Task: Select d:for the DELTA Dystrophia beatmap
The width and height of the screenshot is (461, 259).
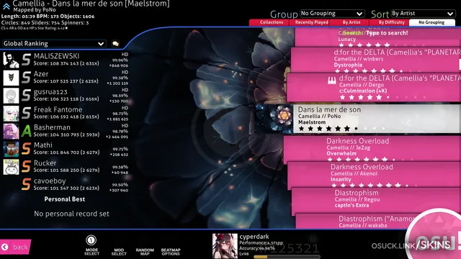Action: point(376,60)
